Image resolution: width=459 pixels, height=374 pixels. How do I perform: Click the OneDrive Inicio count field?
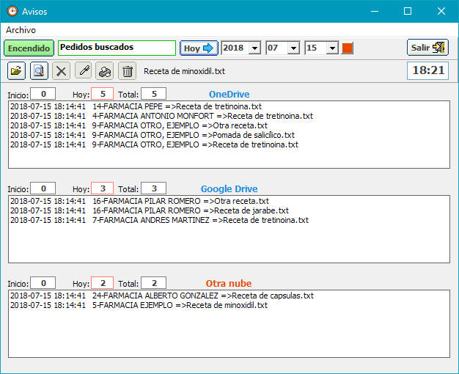point(43,94)
